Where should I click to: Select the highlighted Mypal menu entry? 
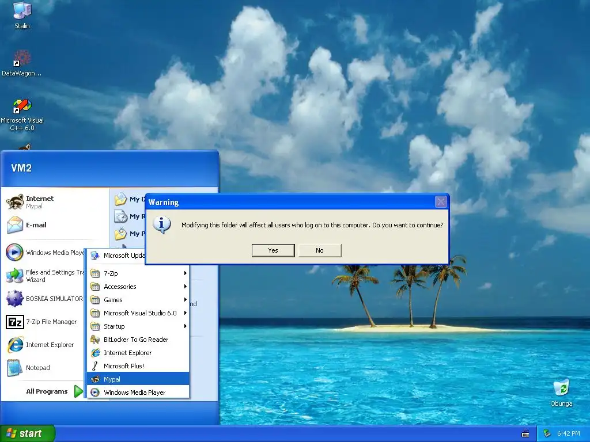(x=138, y=379)
